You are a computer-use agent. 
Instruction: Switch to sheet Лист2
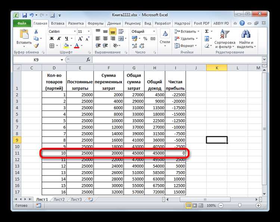pyautogui.click(x=59, y=200)
